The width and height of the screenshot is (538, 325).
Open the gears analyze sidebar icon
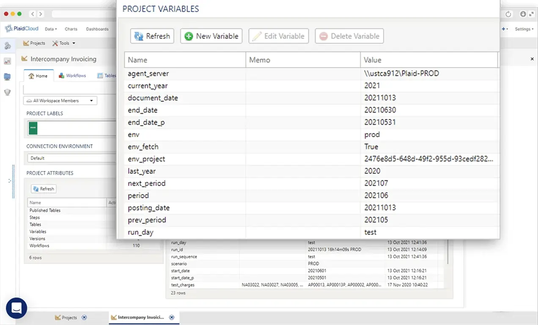click(x=7, y=46)
